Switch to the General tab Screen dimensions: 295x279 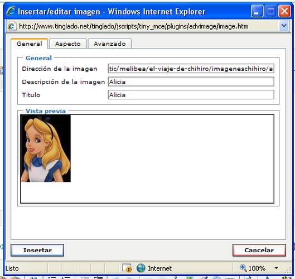[x=30, y=44]
